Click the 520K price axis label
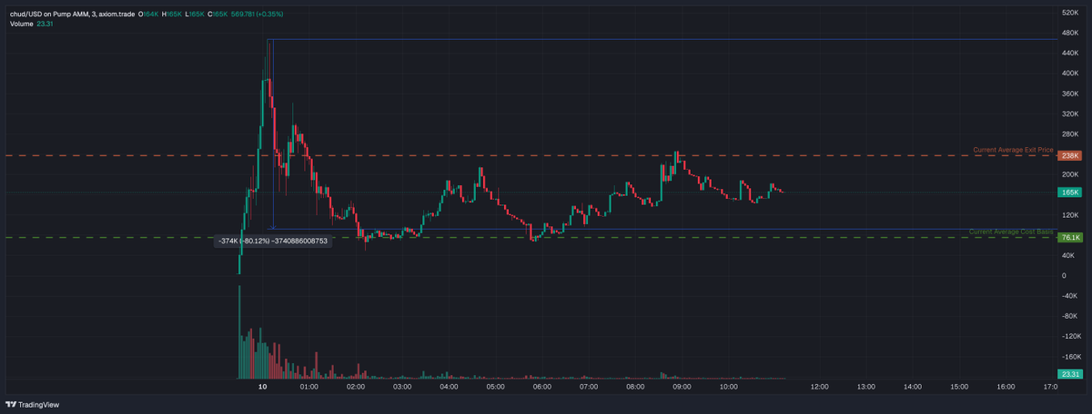Image resolution: width=1092 pixels, height=414 pixels. click(1070, 13)
